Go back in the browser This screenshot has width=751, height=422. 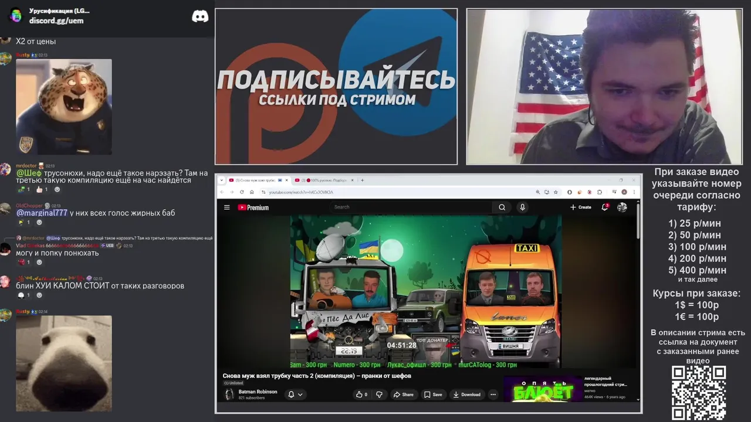[222, 192]
